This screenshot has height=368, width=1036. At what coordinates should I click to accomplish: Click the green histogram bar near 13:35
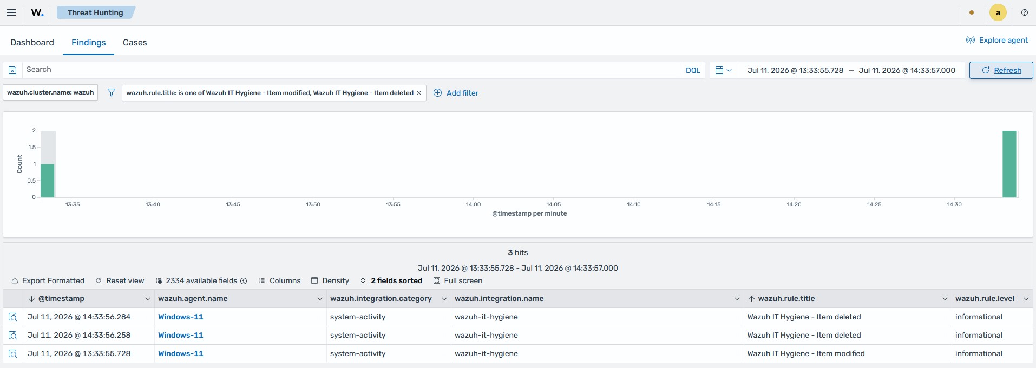(x=48, y=180)
